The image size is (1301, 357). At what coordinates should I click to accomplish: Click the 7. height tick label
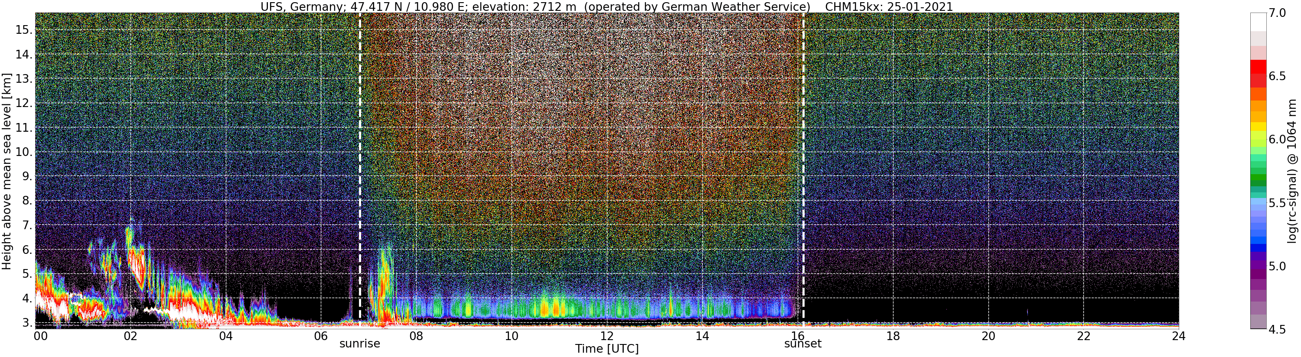click(x=27, y=225)
